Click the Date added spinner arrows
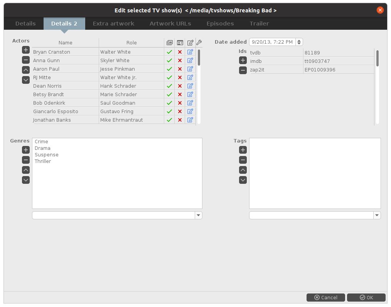 click(x=299, y=42)
